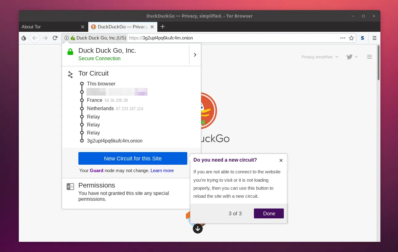Open the Twitter dropdown menu

352,57
